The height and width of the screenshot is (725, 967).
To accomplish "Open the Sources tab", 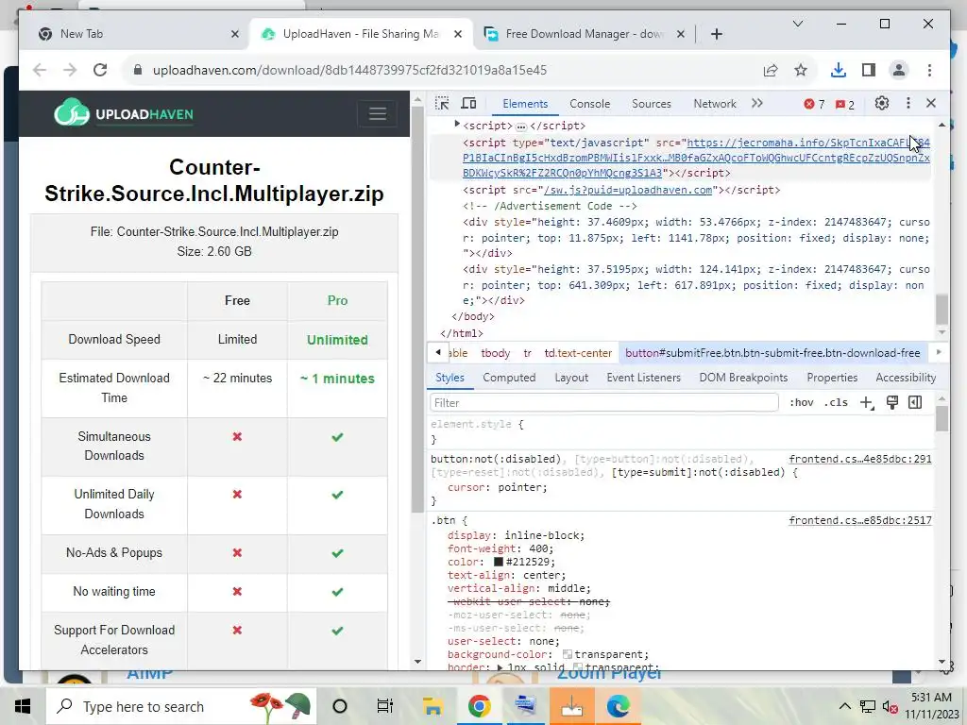I will (x=652, y=104).
